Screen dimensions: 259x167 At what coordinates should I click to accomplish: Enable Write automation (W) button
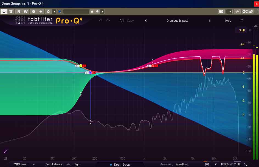point(26,12)
